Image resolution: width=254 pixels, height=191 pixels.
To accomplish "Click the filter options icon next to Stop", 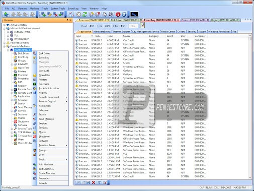I will point(142,26).
